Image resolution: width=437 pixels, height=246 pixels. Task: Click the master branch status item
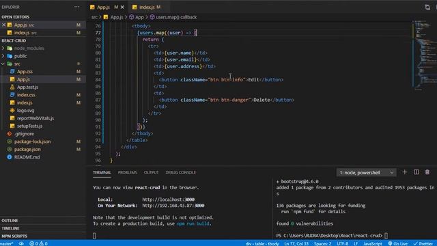[x=7, y=243]
